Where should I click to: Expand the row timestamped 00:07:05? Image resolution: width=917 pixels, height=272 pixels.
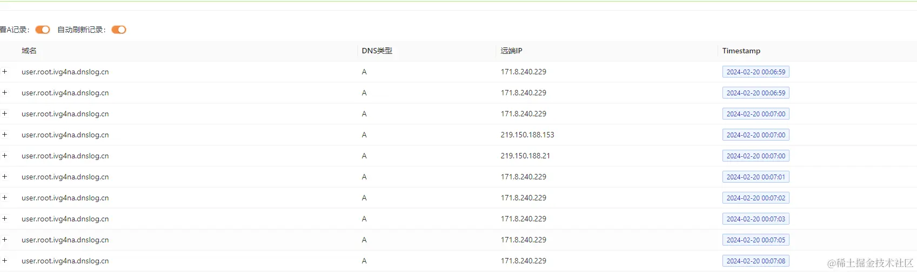point(4,240)
